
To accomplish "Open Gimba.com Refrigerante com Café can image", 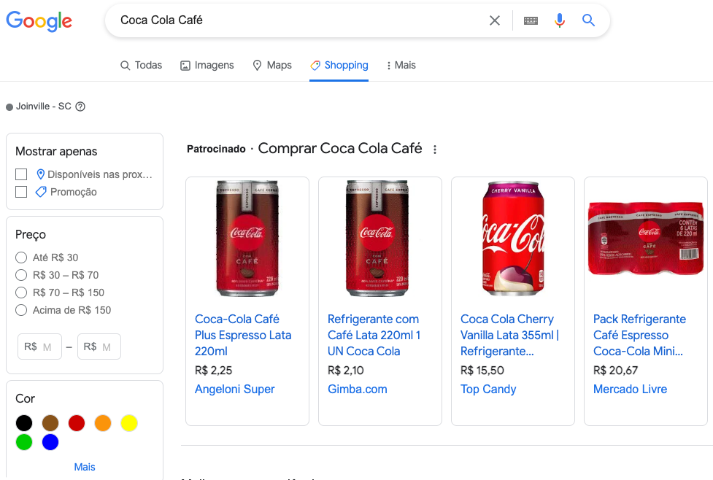I will tap(377, 239).
